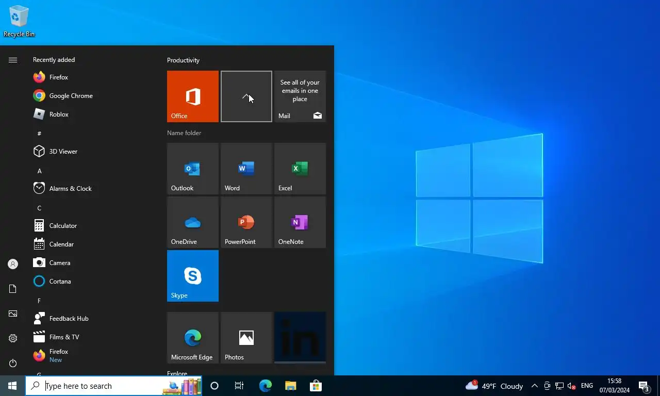
Task: Launch Word from the tile folder
Action: point(246,169)
